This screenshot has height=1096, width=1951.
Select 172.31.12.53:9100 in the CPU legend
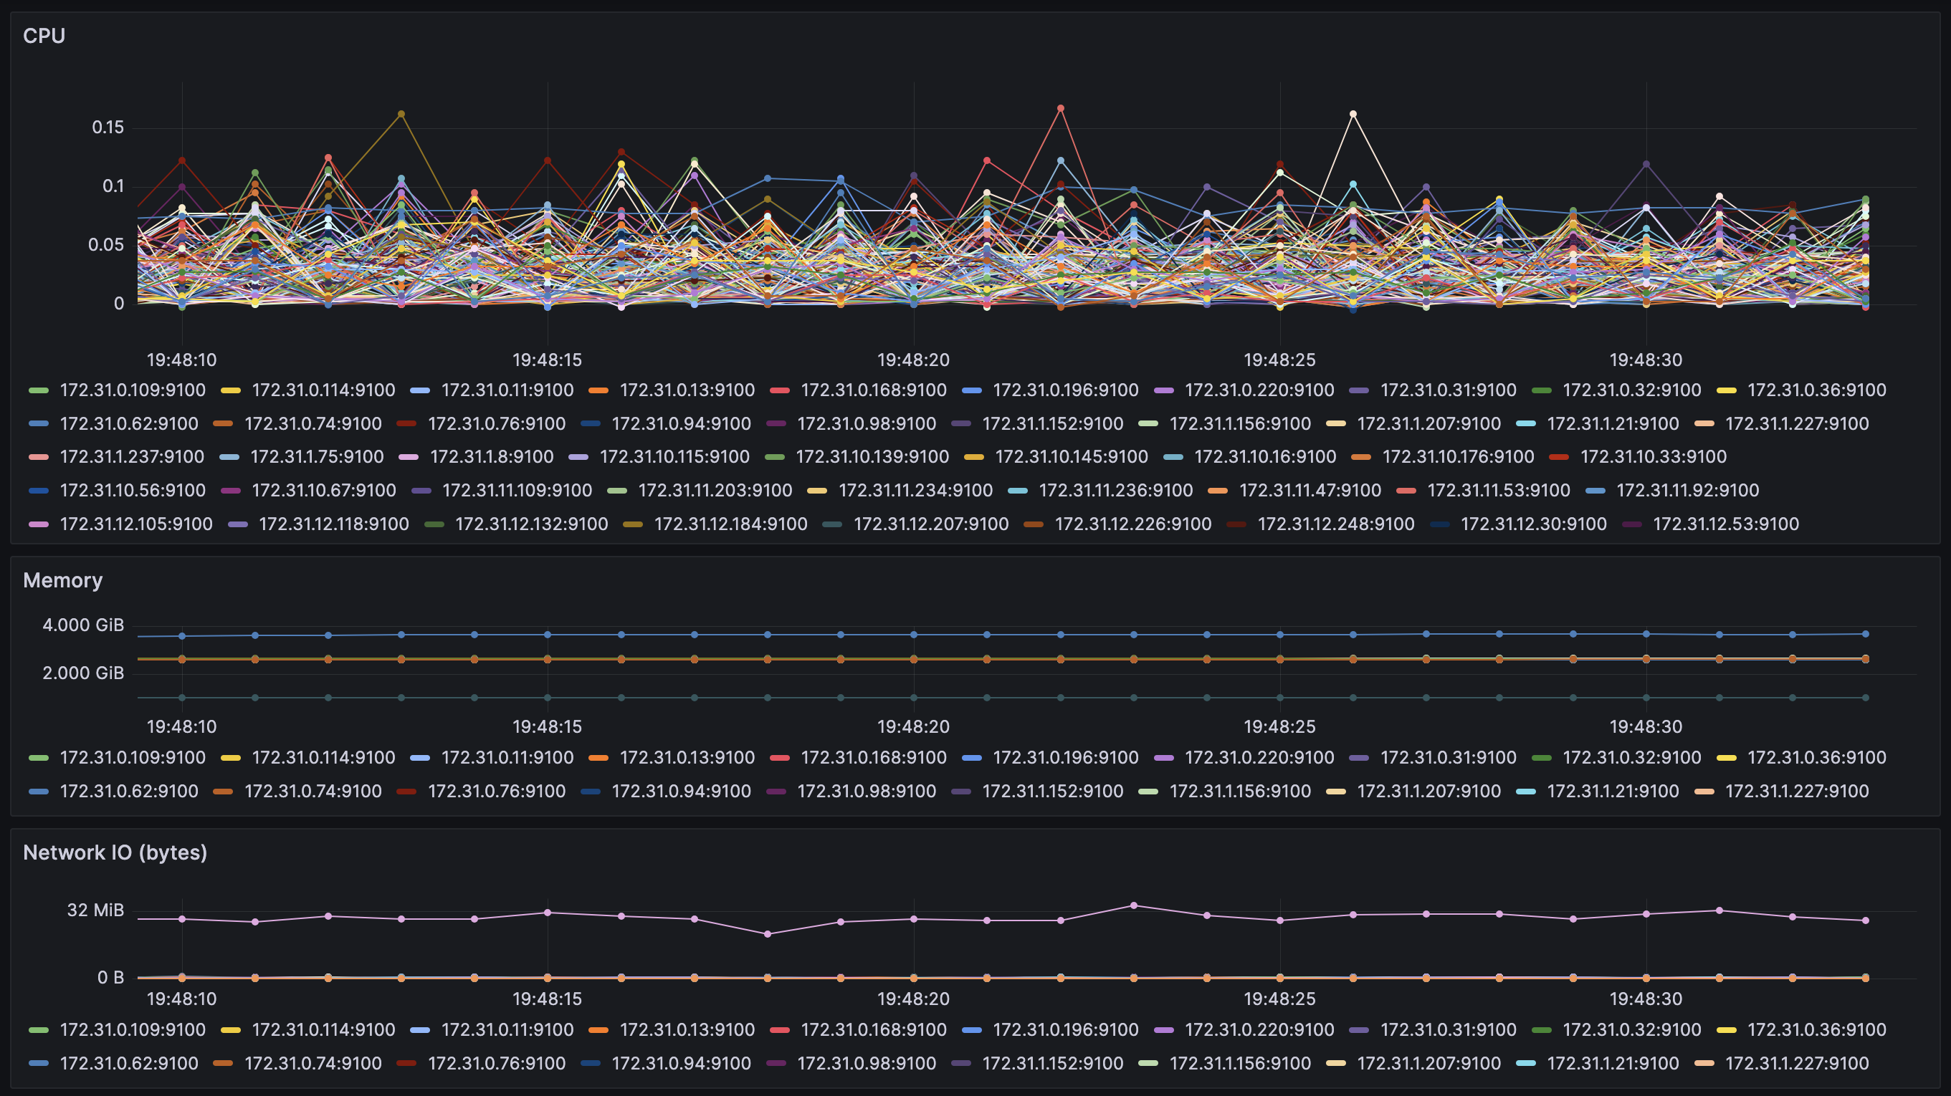click(x=1725, y=524)
